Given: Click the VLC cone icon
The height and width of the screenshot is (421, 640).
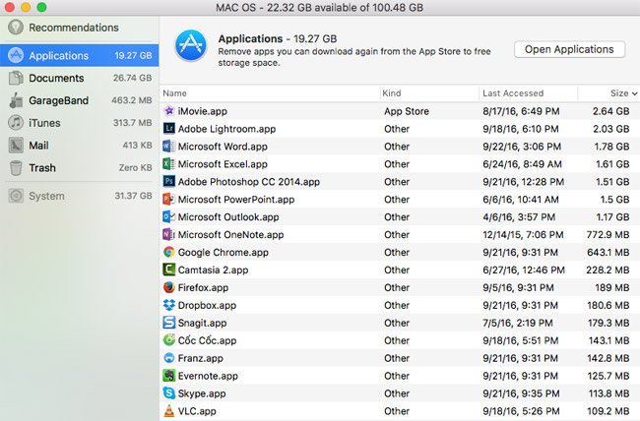Looking at the screenshot, I should pyautogui.click(x=169, y=411).
